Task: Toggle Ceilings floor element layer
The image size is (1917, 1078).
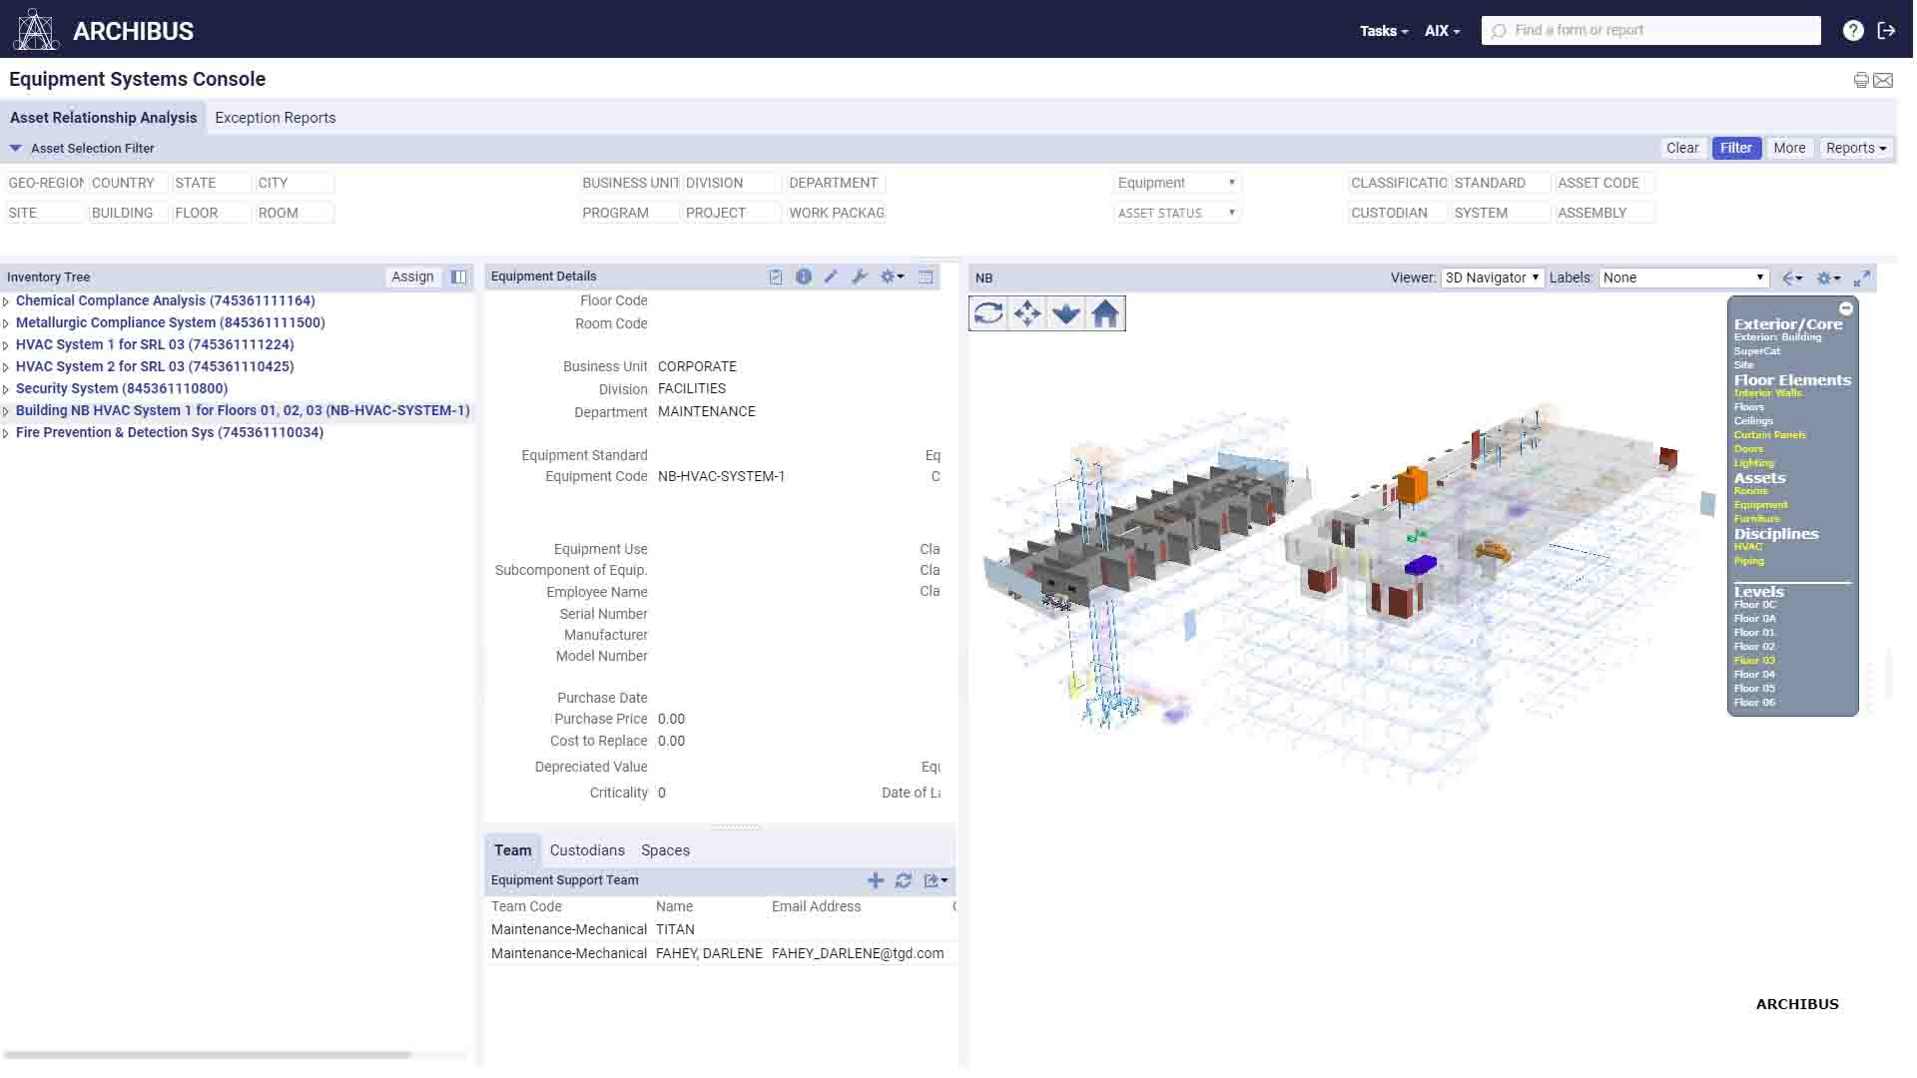Action: pos(1753,421)
